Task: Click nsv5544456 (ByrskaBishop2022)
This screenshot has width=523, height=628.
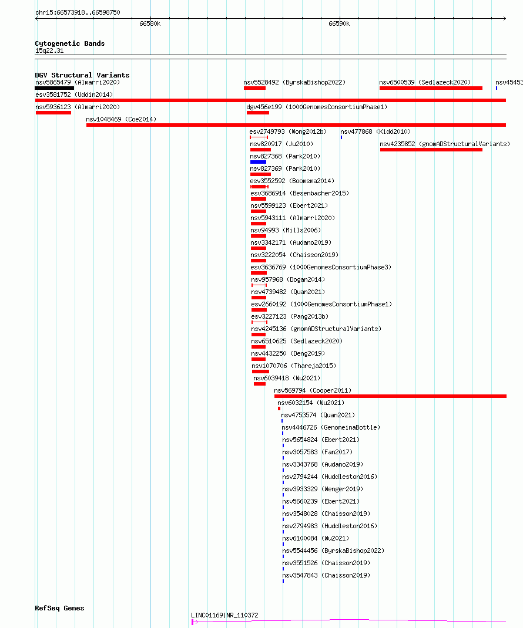Action: [x=333, y=551]
